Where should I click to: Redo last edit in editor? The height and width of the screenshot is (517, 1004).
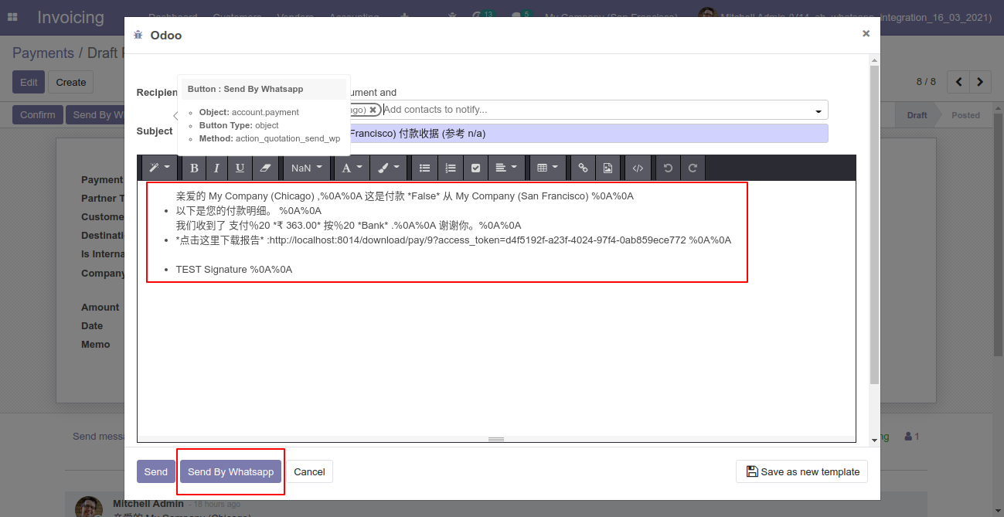click(693, 168)
